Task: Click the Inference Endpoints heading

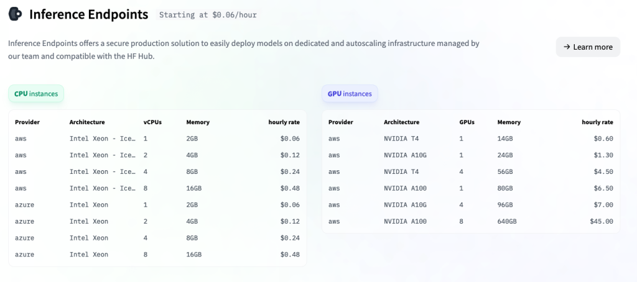Action: (89, 14)
